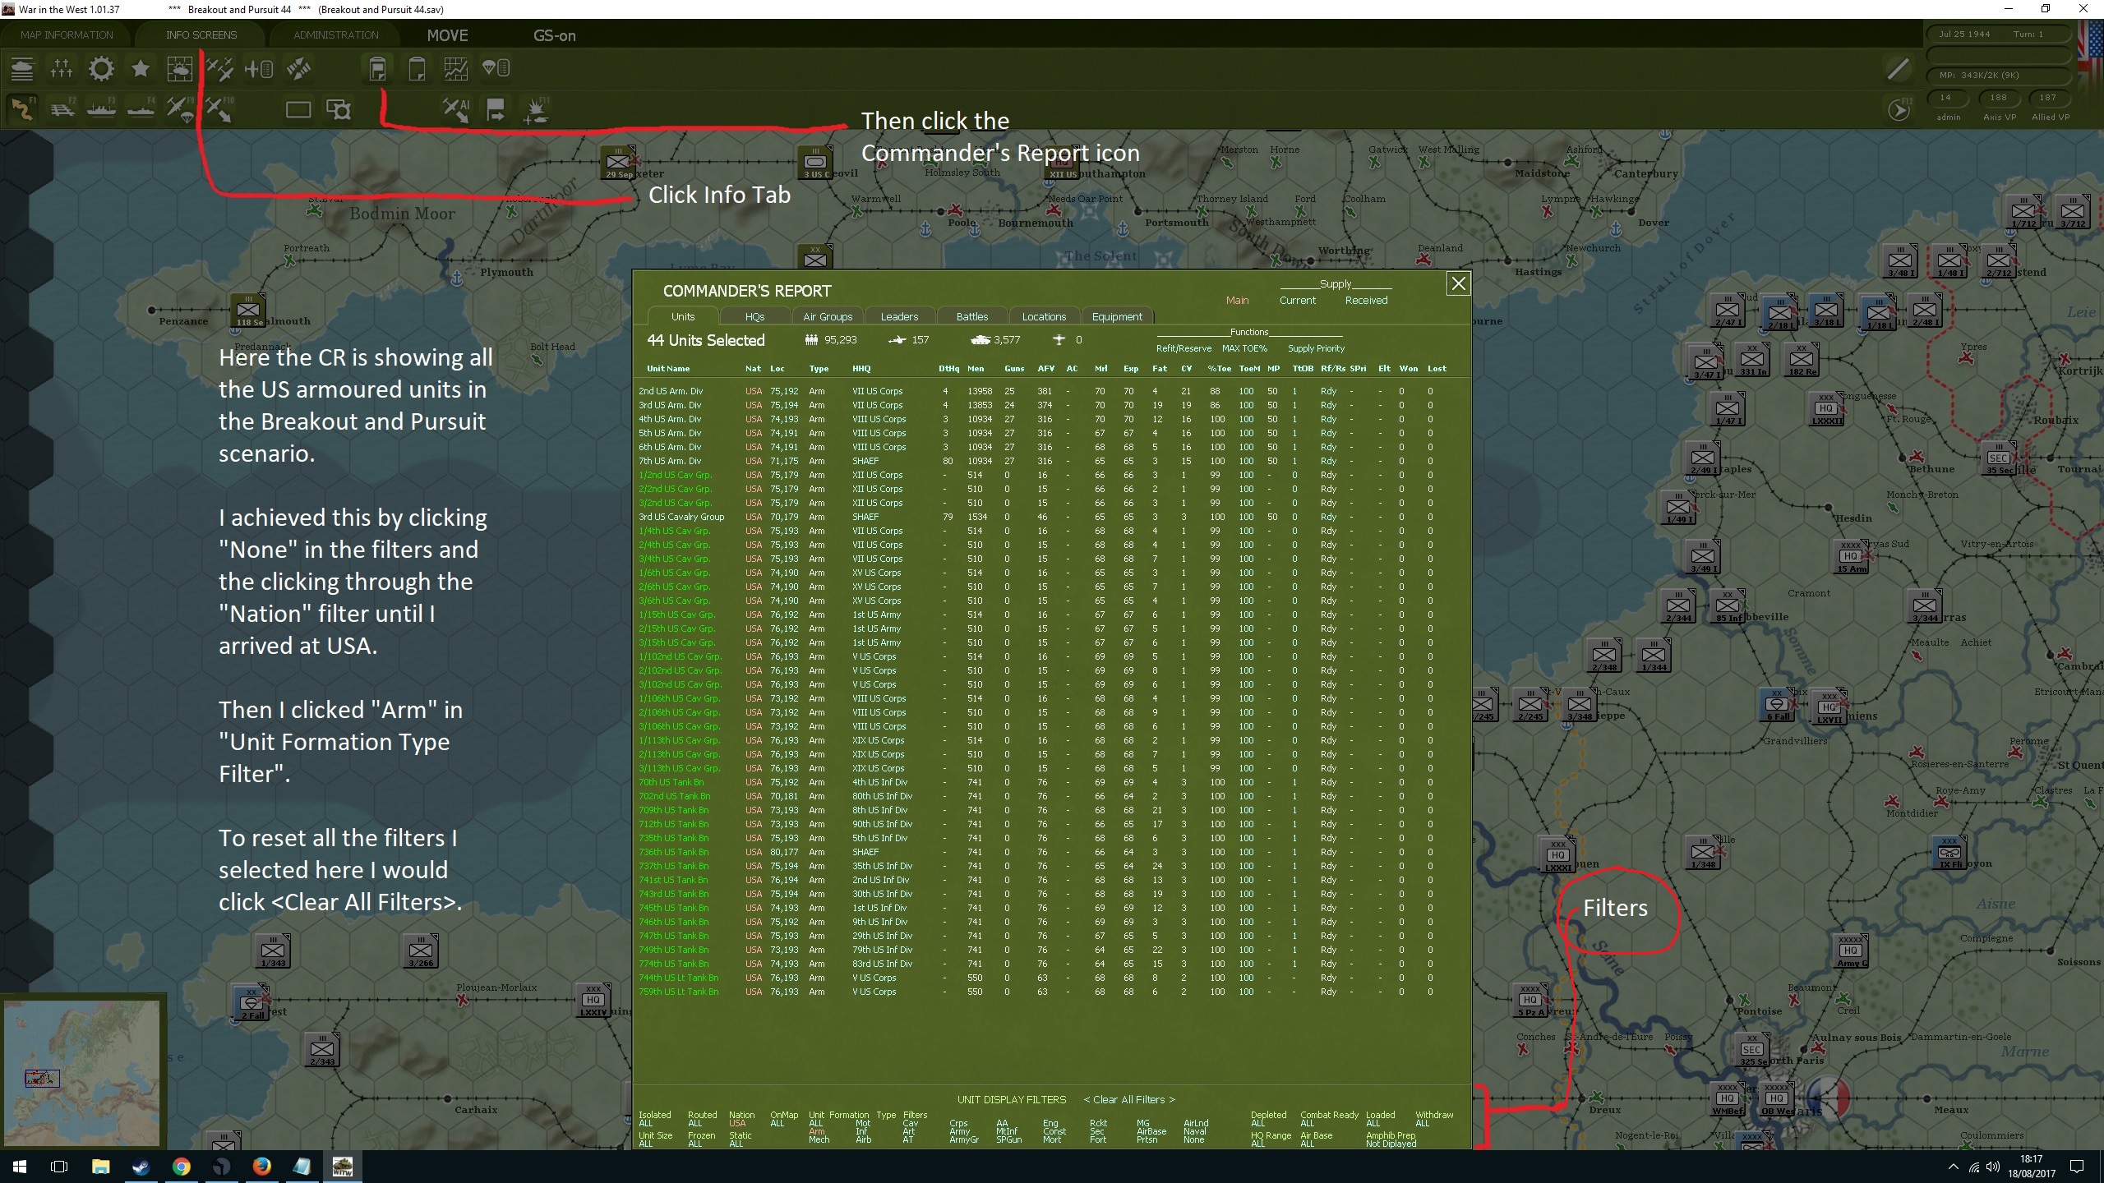Toggle the GS-on setting in top bar
The width and height of the screenshot is (2104, 1183).
555,35
